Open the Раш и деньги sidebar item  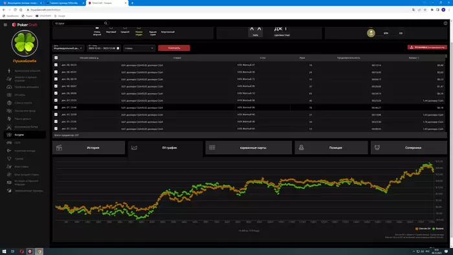coord(25,118)
